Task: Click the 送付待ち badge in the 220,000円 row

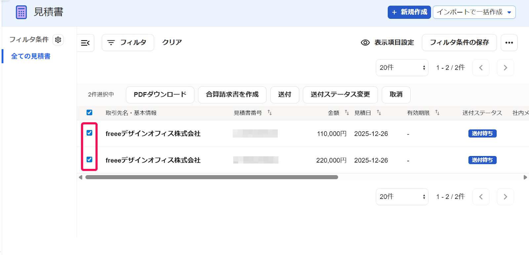Action: [482, 160]
